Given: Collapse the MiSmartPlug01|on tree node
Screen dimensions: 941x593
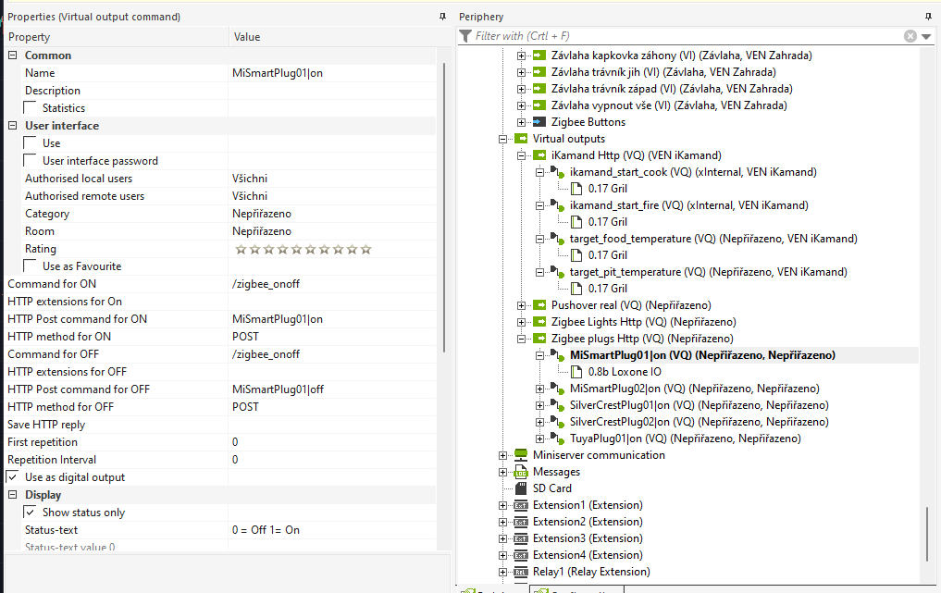Looking at the screenshot, I should click(x=540, y=355).
